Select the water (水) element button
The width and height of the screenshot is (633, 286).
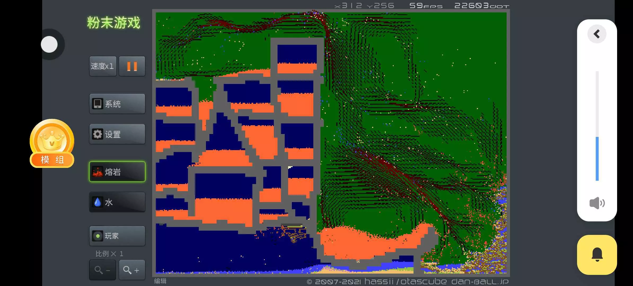point(117,202)
